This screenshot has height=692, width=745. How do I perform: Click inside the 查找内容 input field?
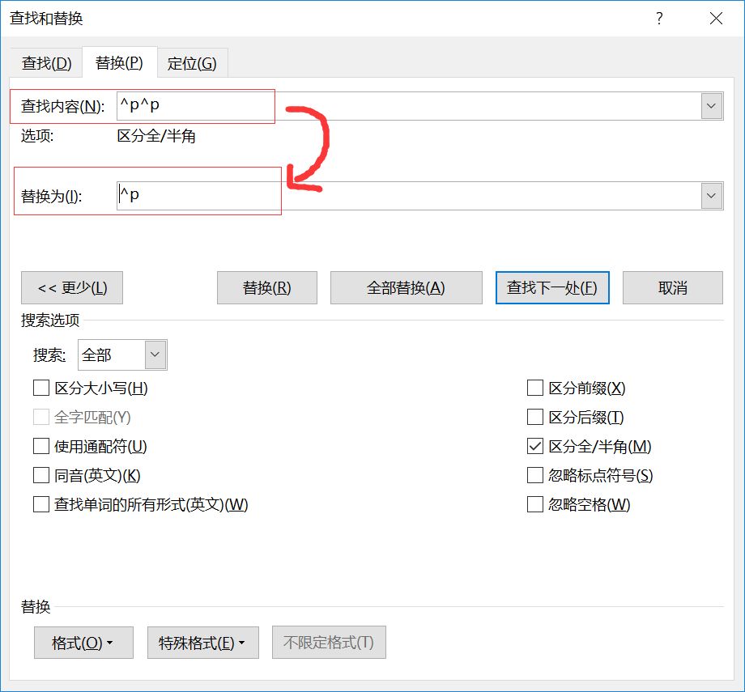(x=405, y=106)
